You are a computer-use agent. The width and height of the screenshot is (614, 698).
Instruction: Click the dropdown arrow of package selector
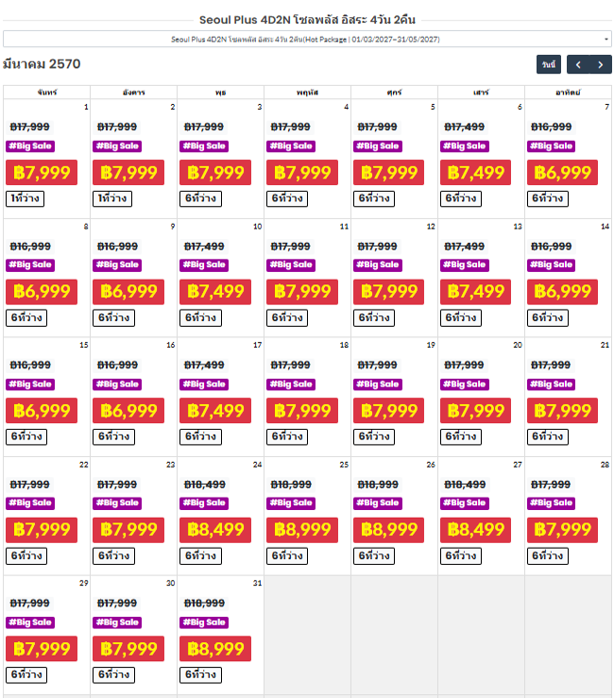point(606,39)
